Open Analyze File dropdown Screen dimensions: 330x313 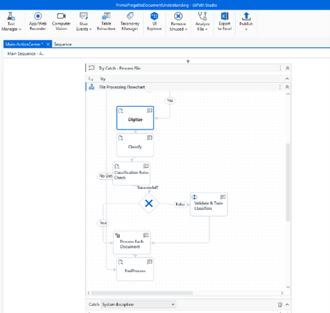point(202,22)
